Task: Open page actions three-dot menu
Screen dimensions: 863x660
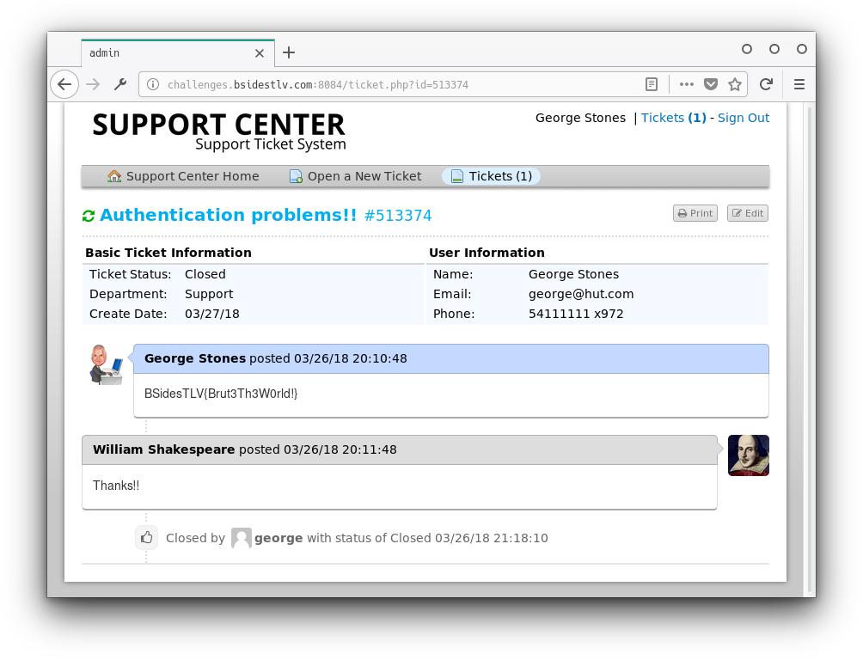Action: (686, 84)
